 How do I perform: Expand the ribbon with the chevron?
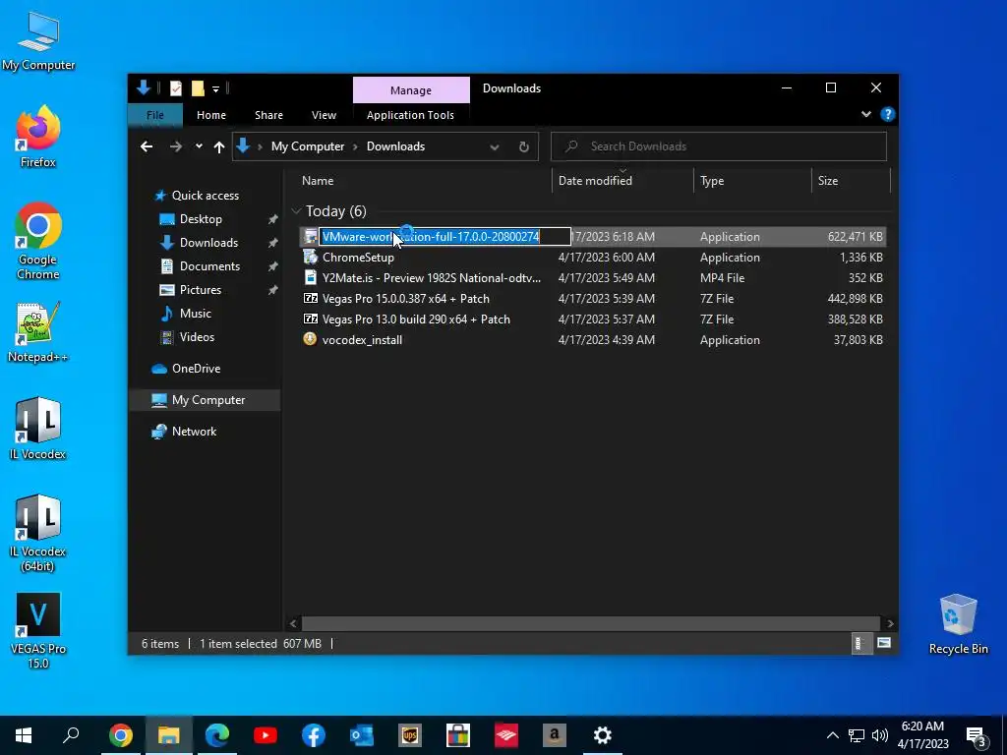[865, 114]
